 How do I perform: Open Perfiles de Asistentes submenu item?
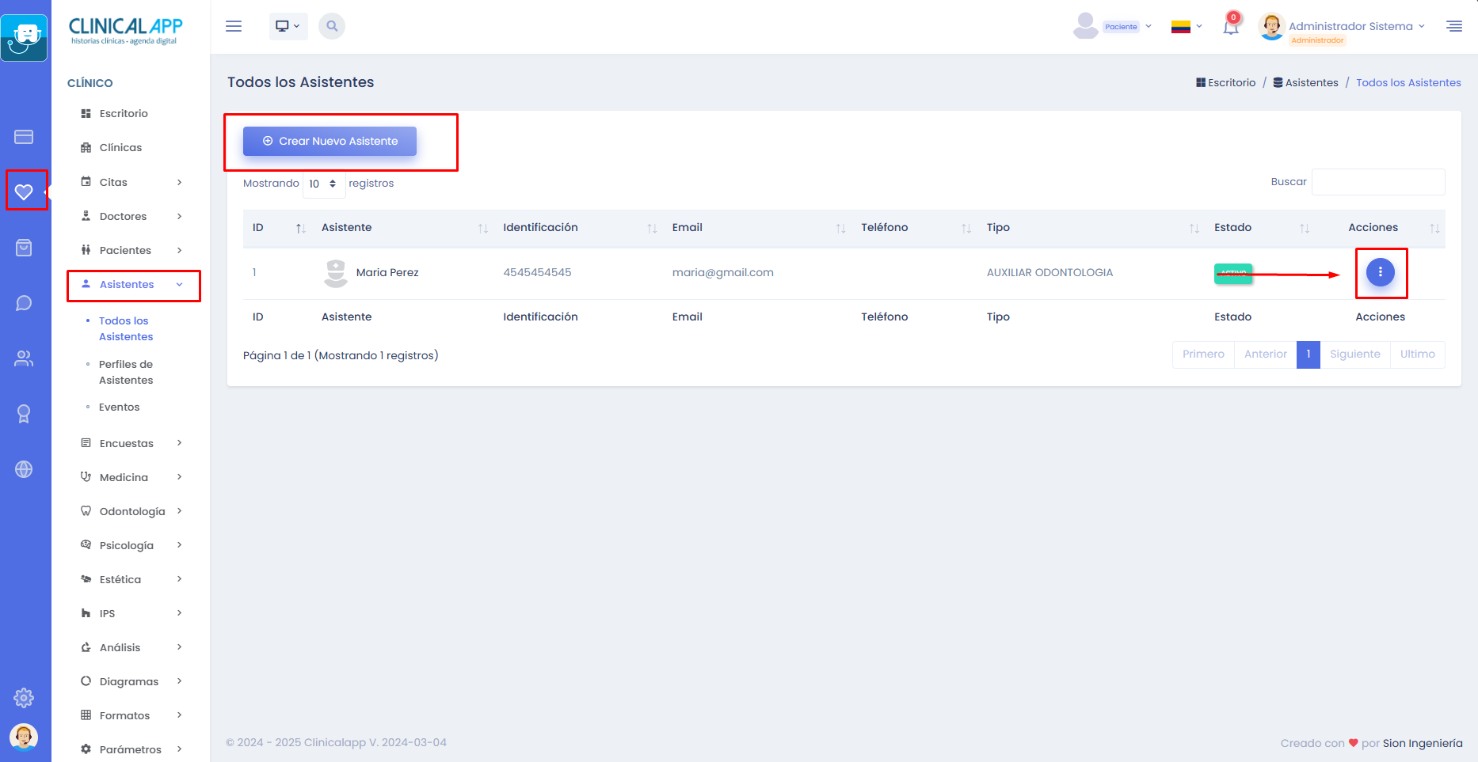click(126, 372)
